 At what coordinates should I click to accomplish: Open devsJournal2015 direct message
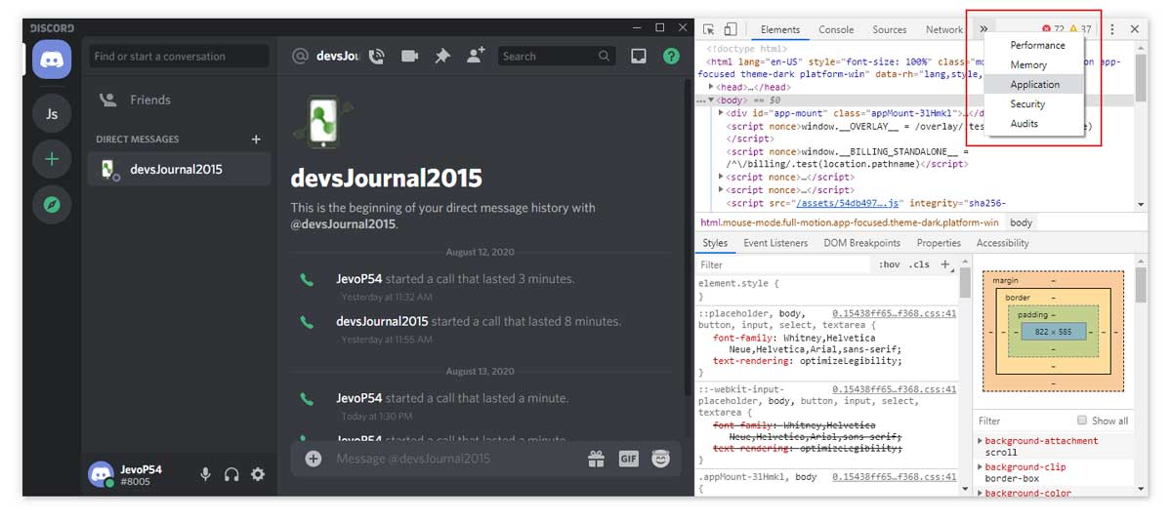(179, 169)
